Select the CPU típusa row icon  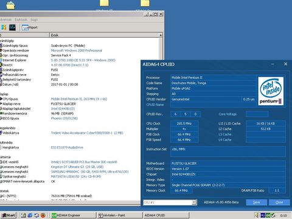click(x=1, y=99)
